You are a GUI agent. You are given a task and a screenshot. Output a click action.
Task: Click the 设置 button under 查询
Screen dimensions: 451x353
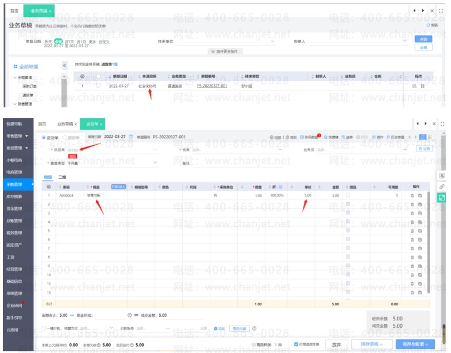click(423, 48)
